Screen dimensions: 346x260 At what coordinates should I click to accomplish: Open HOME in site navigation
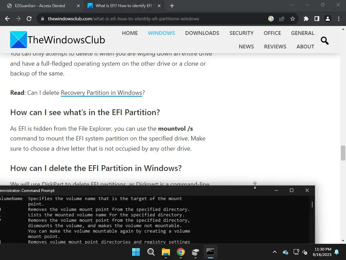click(x=130, y=33)
